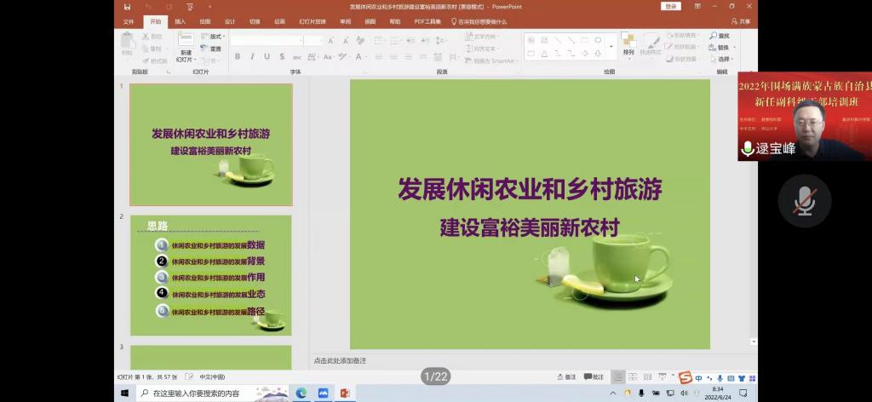Toggle Bold formatting
The image size is (872, 402).
tap(238, 56)
